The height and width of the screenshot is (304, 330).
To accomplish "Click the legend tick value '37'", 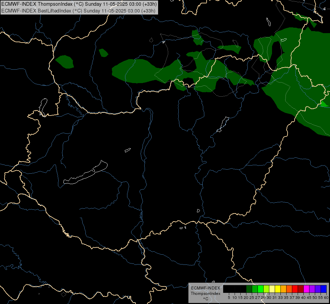I will pyautogui.click(x=292, y=298).
